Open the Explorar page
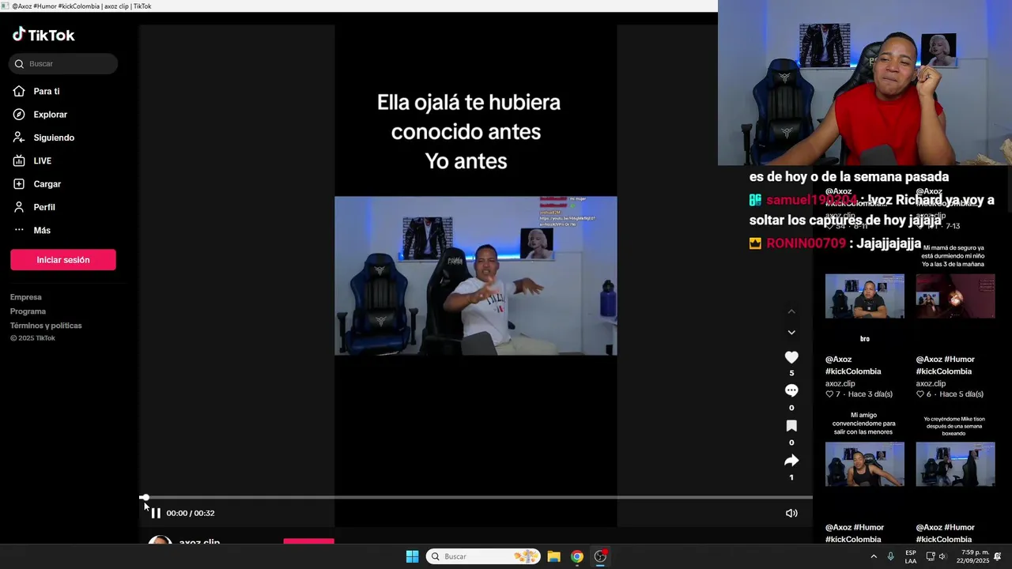The height and width of the screenshot is (569, 1012). (50, 115)
